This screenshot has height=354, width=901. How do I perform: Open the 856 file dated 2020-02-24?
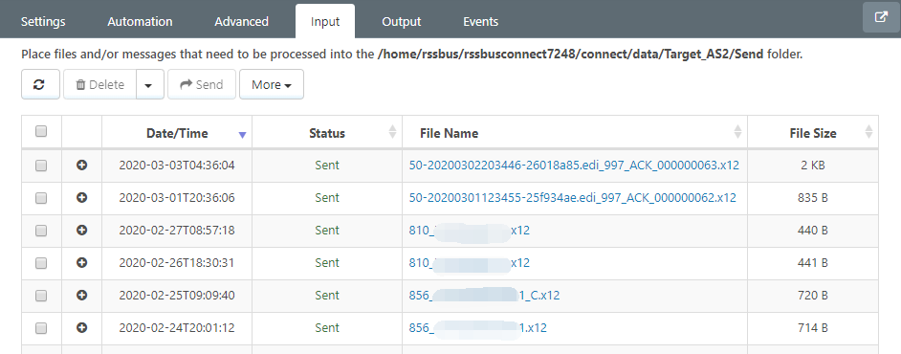click(x=478, y=328)
